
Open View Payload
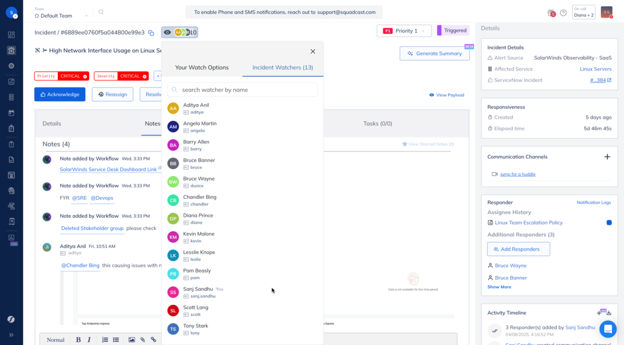pyautogui.click(x=447, y=95)
